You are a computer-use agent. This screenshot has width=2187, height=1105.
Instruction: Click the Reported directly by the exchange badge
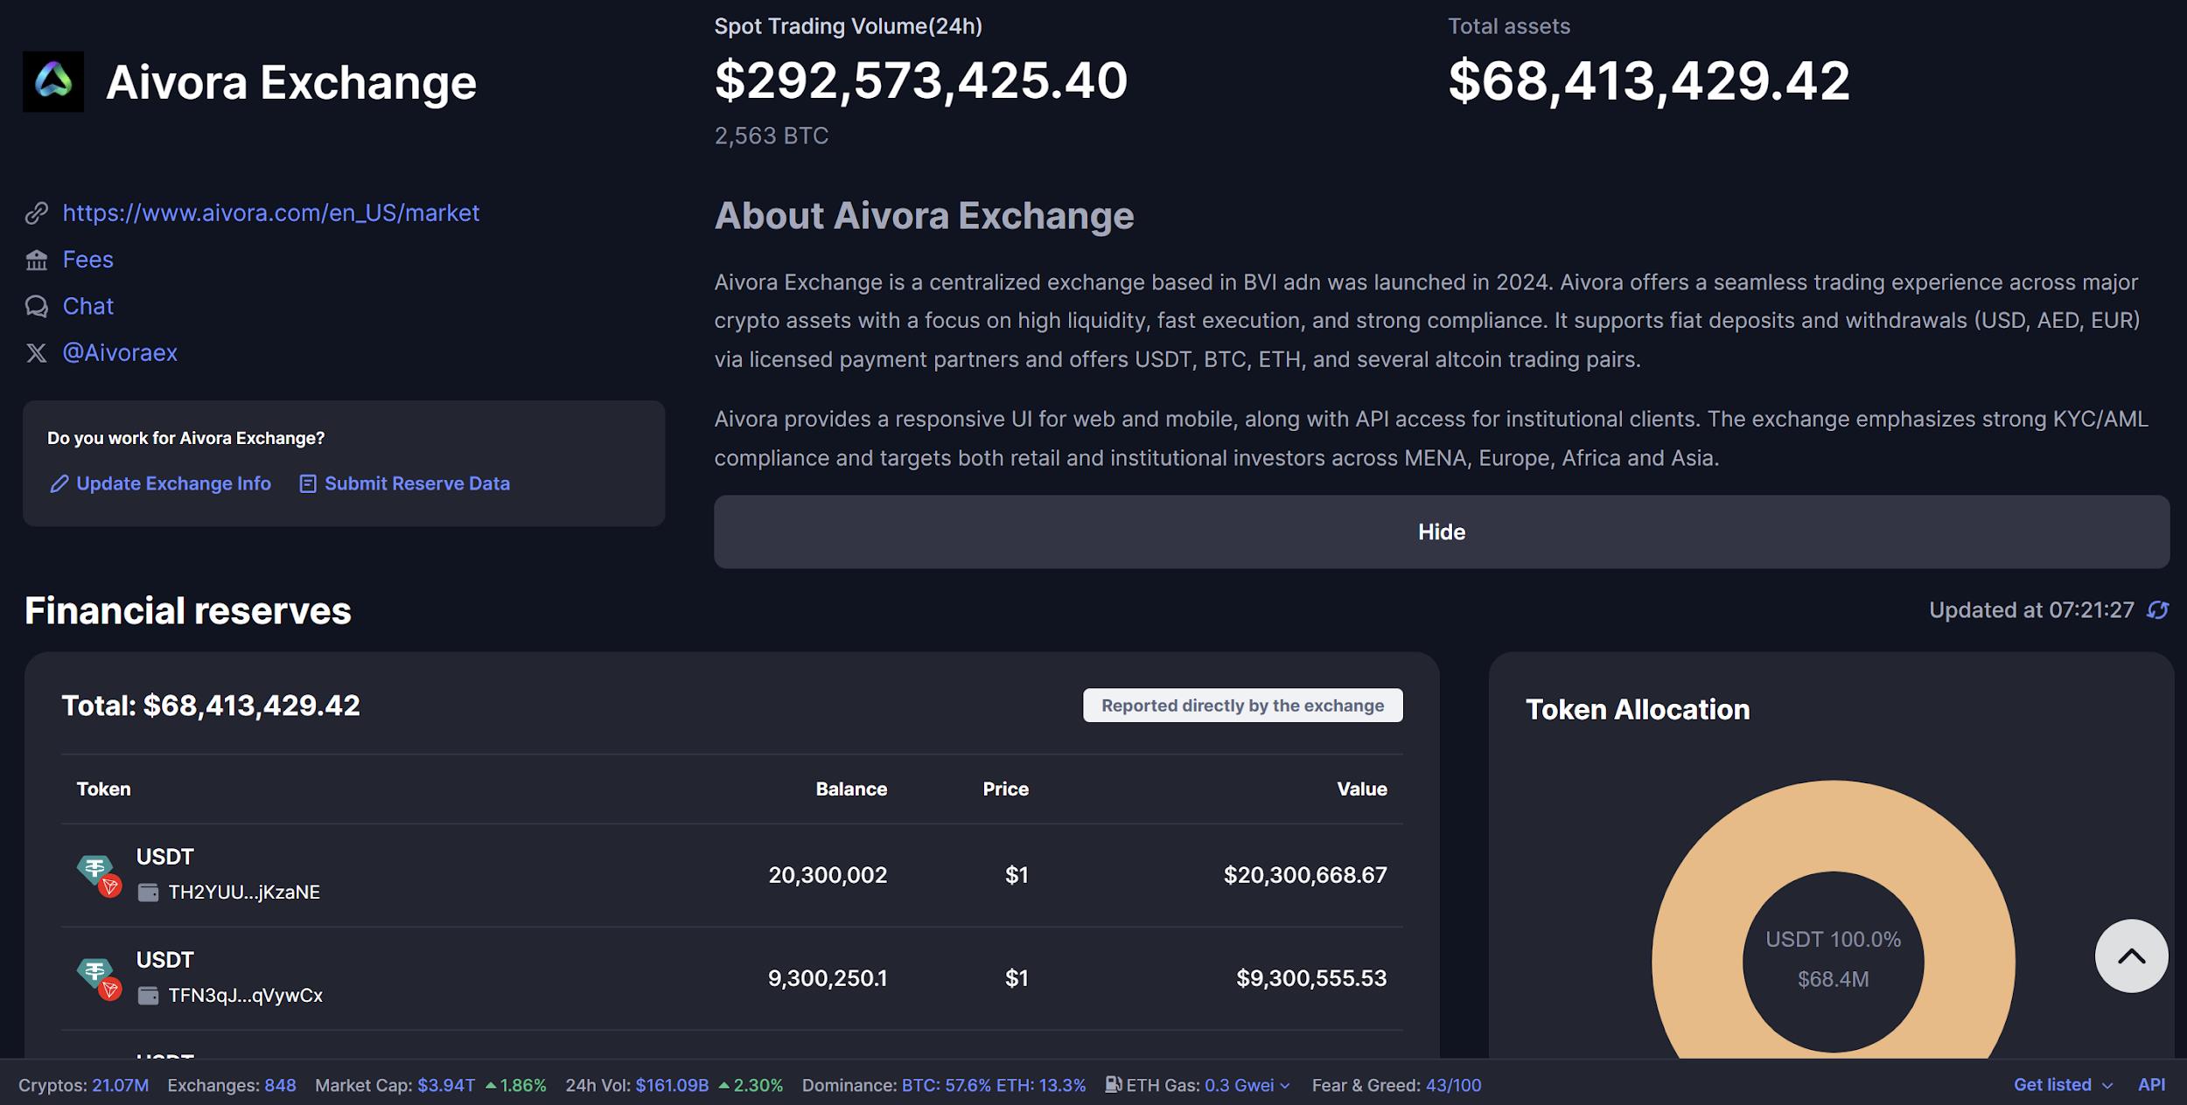click(1242, 705)
